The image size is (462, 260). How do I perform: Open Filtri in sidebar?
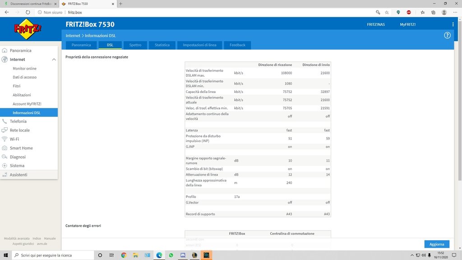coord(17,86)
